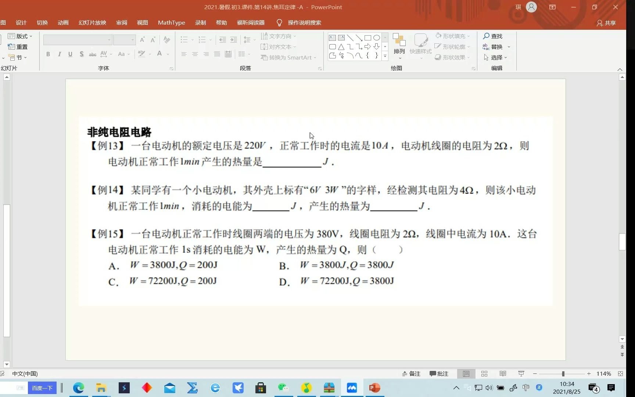Image resolution: width=635 pixels, height=397 pixels.
Task: Start slide show from status bar
Action: (x=521, y=373)
